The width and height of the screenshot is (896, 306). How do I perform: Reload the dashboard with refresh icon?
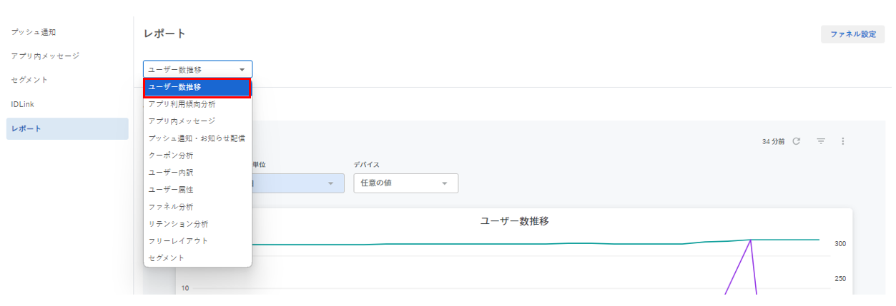(796, 142)
